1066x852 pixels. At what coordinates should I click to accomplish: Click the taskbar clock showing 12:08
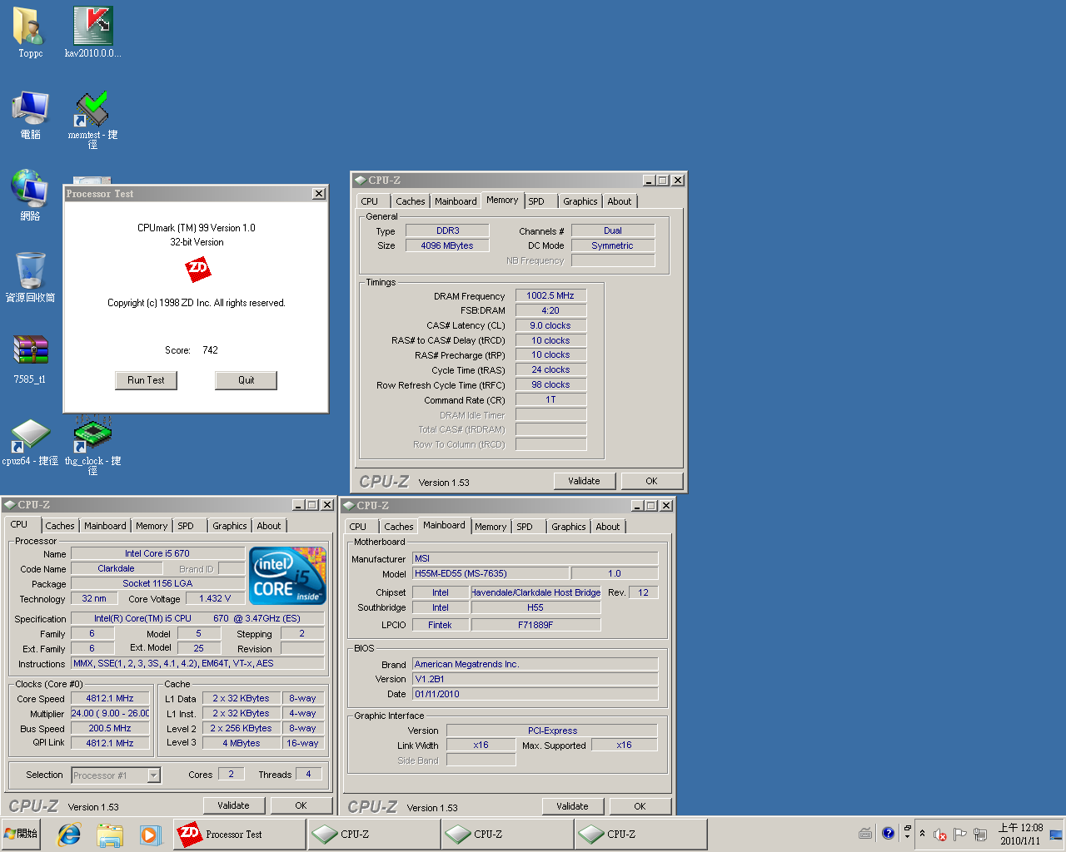coord(1020,834)
